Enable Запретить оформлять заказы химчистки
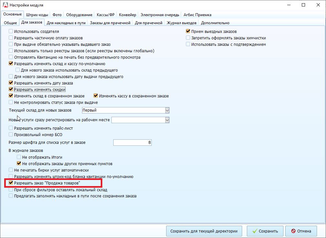This screenshot has height=238, width=326. 188,38
